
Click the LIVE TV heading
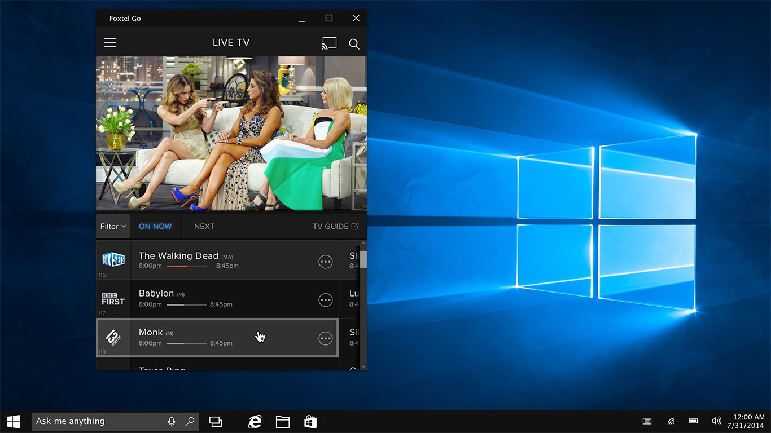coord(231,43)
